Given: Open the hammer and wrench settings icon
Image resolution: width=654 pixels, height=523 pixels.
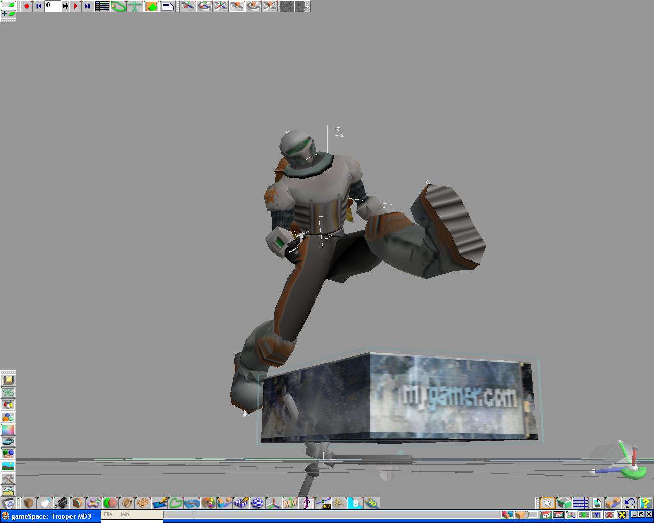Looking at the screenshot, I should coord(8,479).
